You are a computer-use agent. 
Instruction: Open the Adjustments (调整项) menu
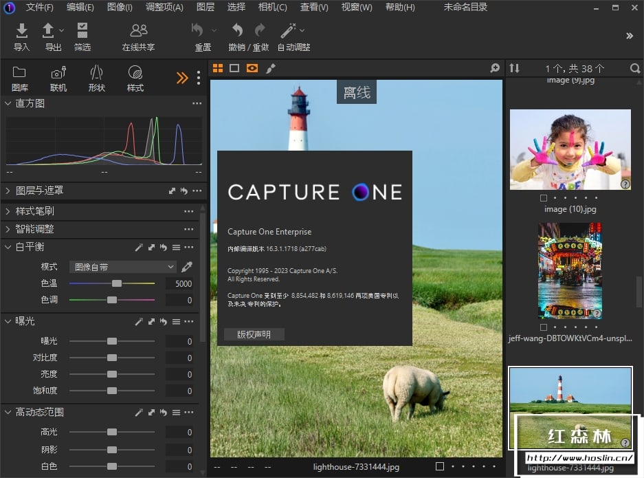(164, 8)
